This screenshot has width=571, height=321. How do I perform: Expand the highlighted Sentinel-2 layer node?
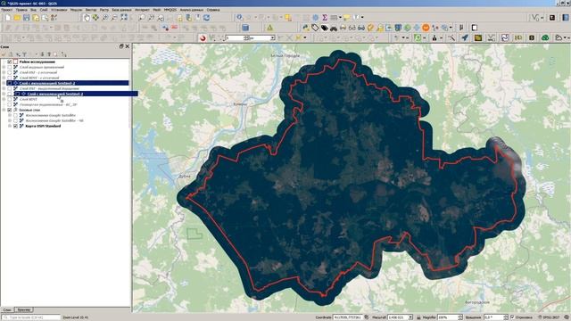pyautogui.click(x=4, y=83)
